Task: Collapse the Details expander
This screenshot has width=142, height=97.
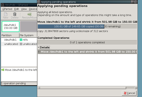Action: pyautogui.click(x=38, y=47)
